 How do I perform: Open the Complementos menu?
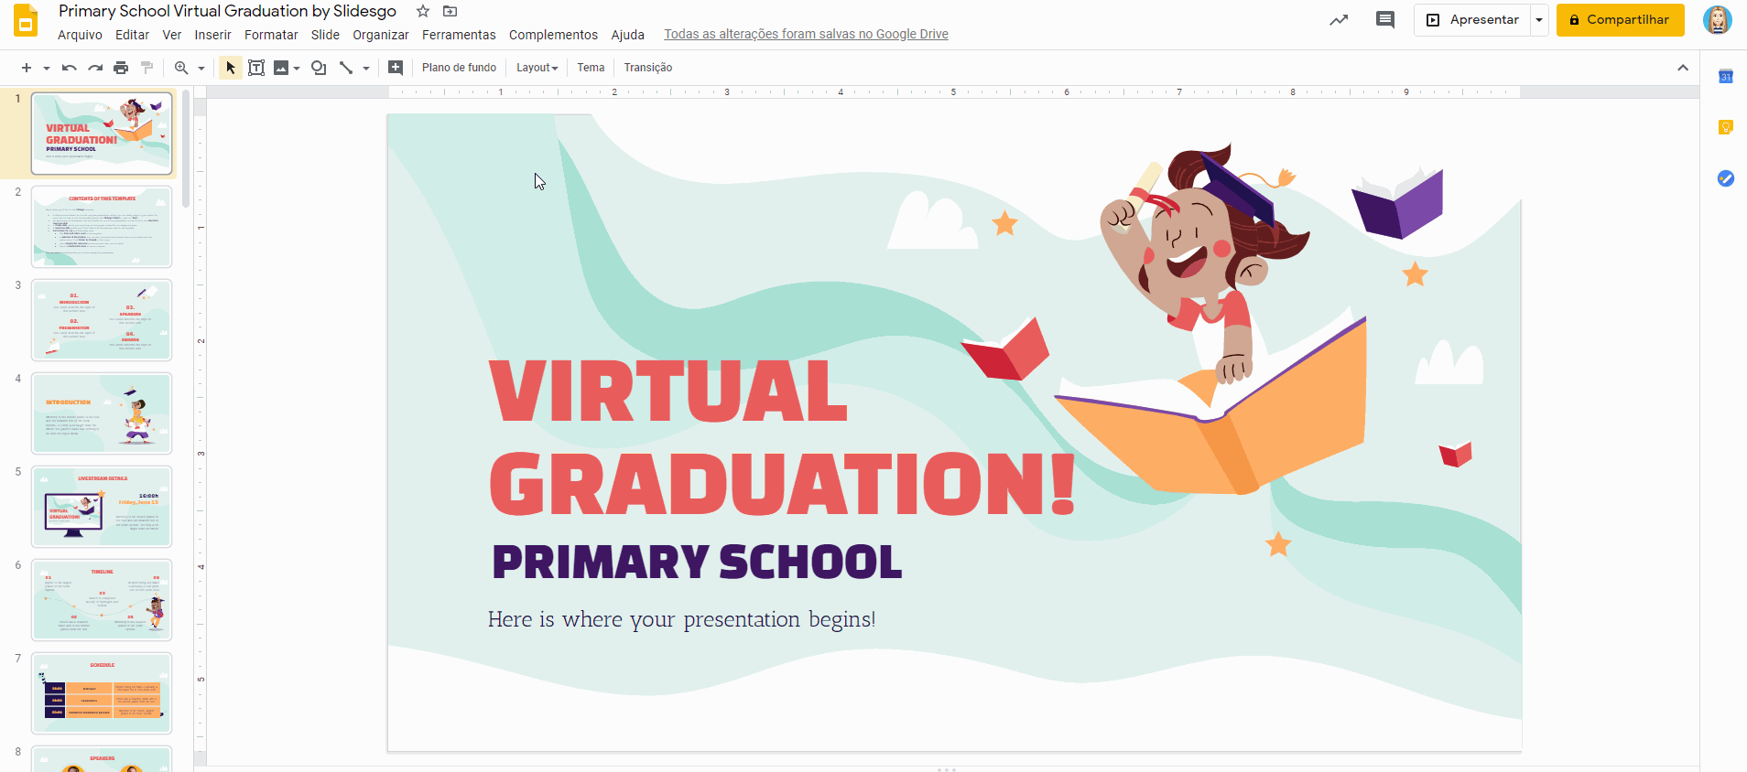pyautogui.click(x=553, y=35)
